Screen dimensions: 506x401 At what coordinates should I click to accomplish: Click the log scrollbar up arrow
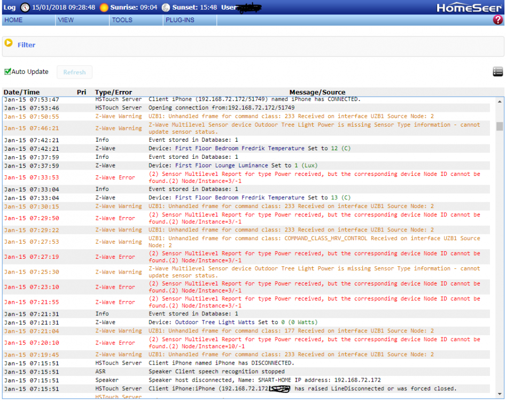click(500, 101)
